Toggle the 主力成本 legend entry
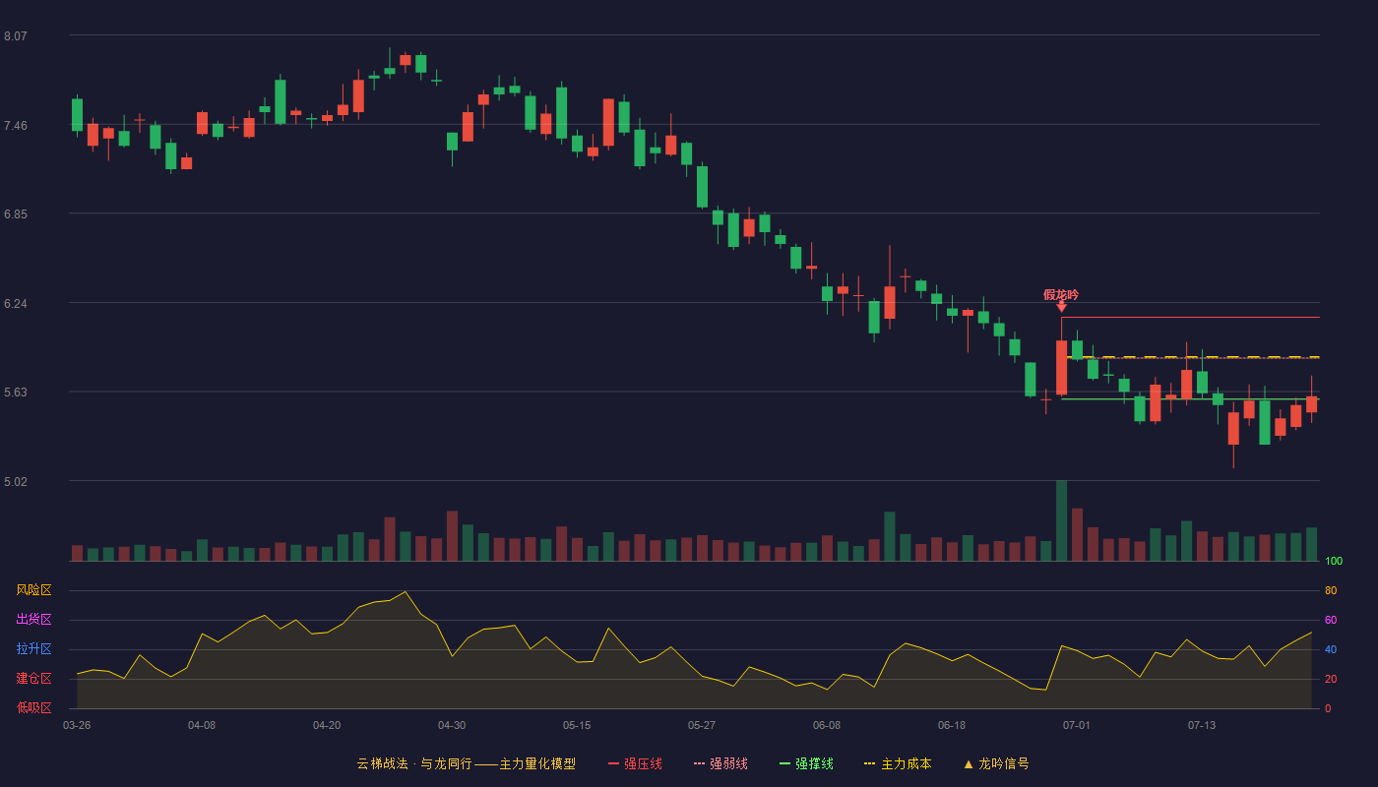1378x787 pixels. tap(898, 763)
